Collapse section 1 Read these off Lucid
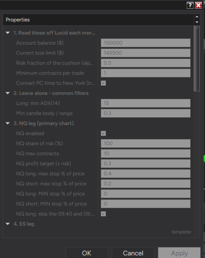Image resolution: width=205 pixels, height=258 pixels. coord(8,33)
